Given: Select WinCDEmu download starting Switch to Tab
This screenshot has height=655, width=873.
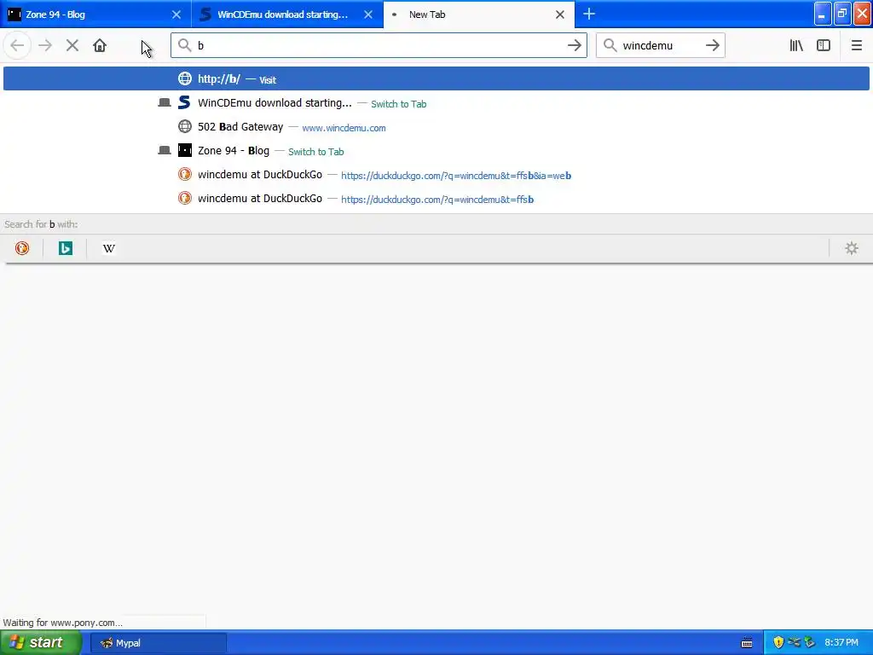Looking at the screenshot, I should (x=436, y=103).
